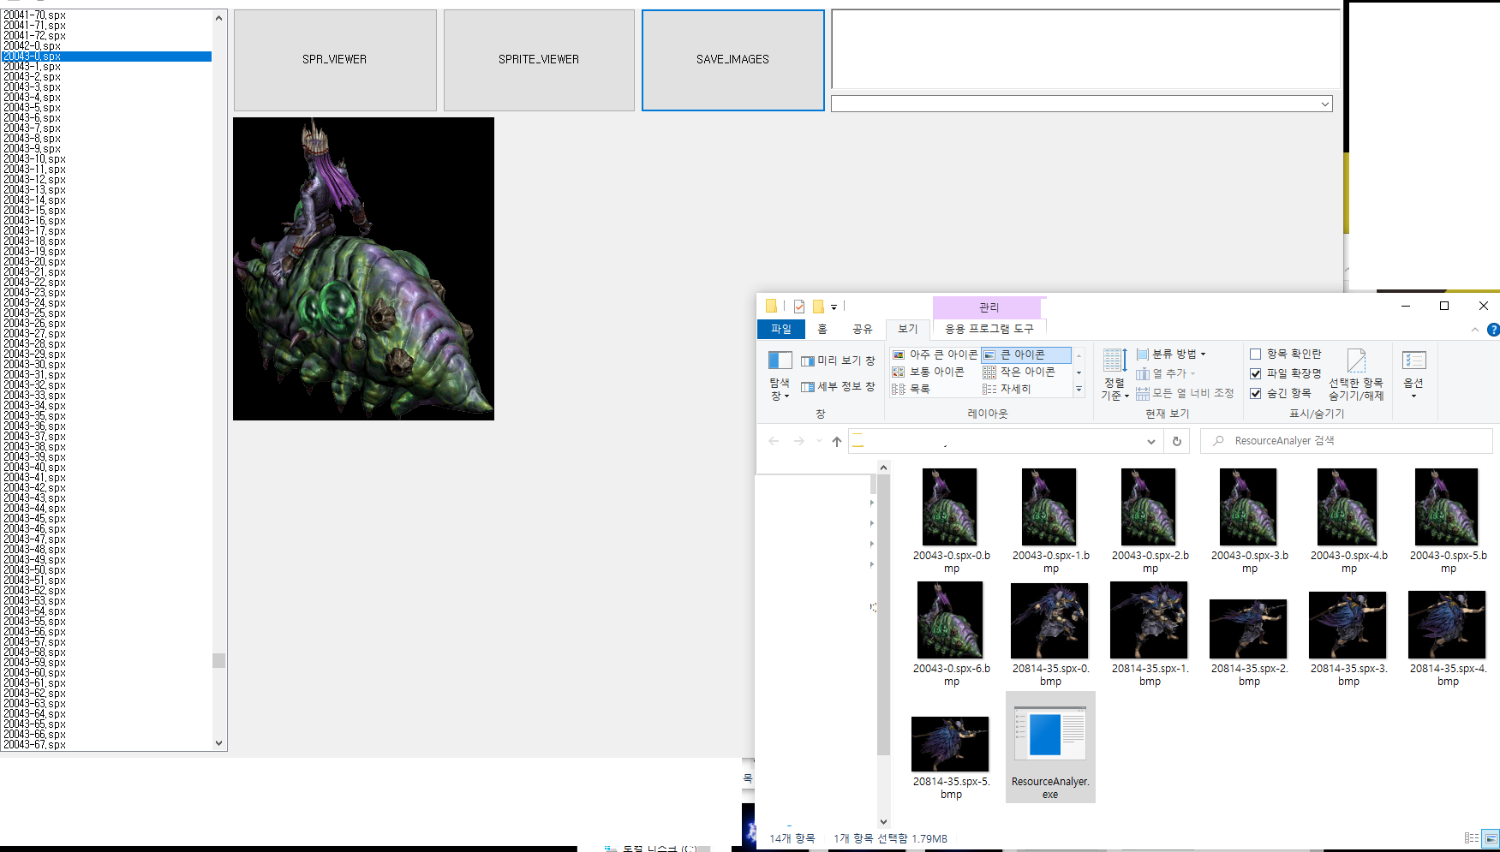Collapse the Explorer ribbon with the chevron
Image resolution: width=1500 pixels, height=852 pixels.
1475,330
